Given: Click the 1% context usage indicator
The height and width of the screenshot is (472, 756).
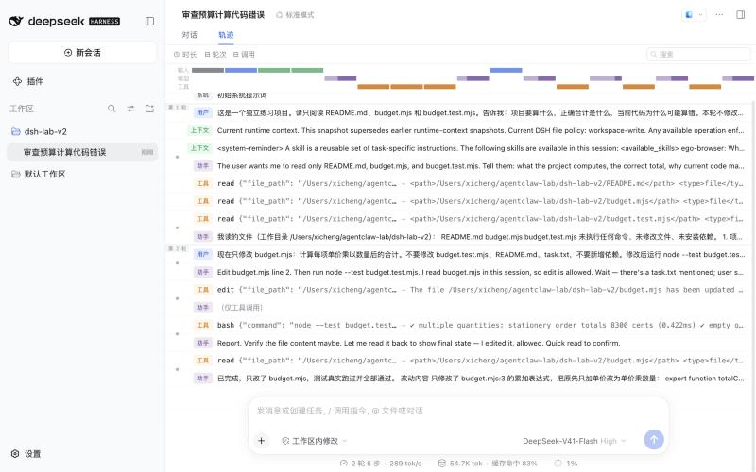Looking at the screenshot, I should (x=565, y=464).
